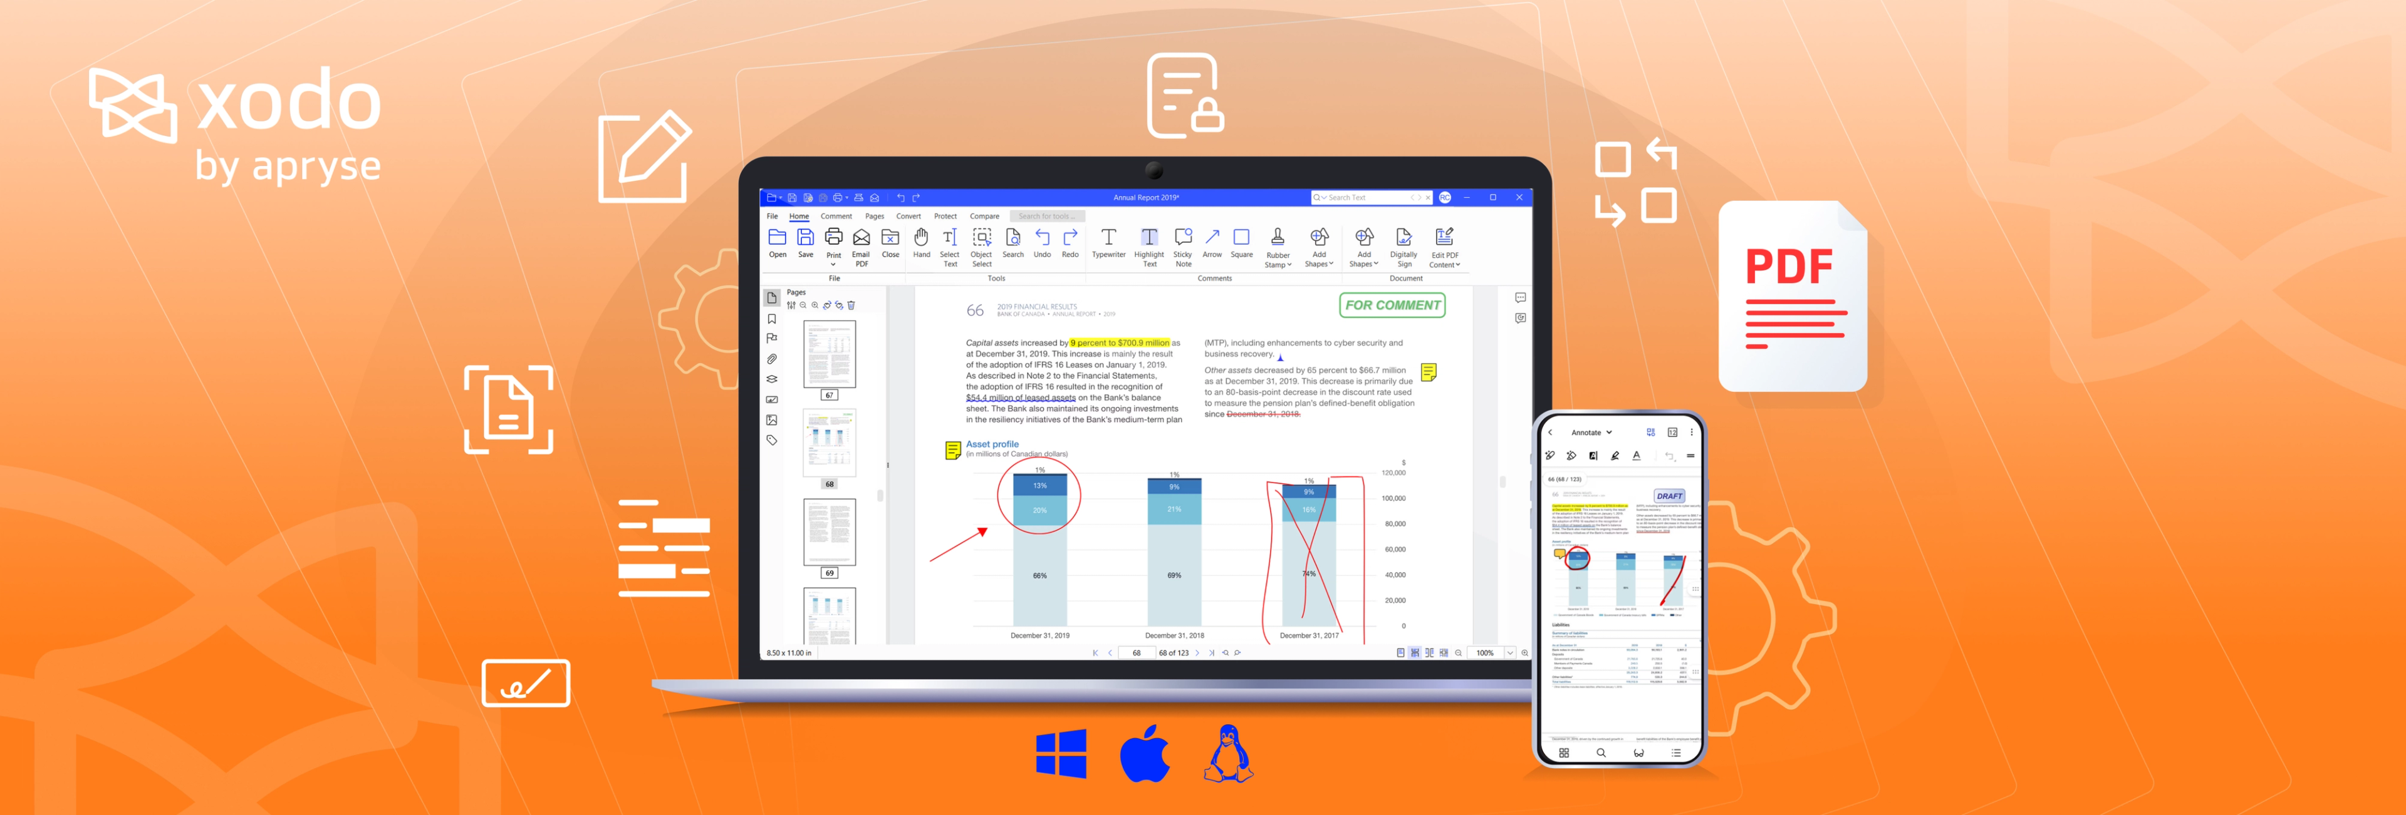
Task: Switch to single page view in status bar
Action: 1400,654
